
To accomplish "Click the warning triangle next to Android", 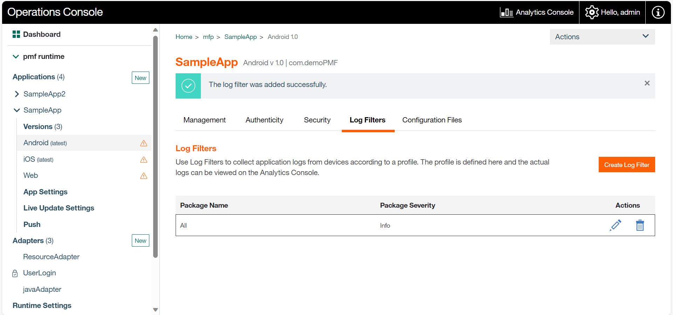I will [144, 143].
